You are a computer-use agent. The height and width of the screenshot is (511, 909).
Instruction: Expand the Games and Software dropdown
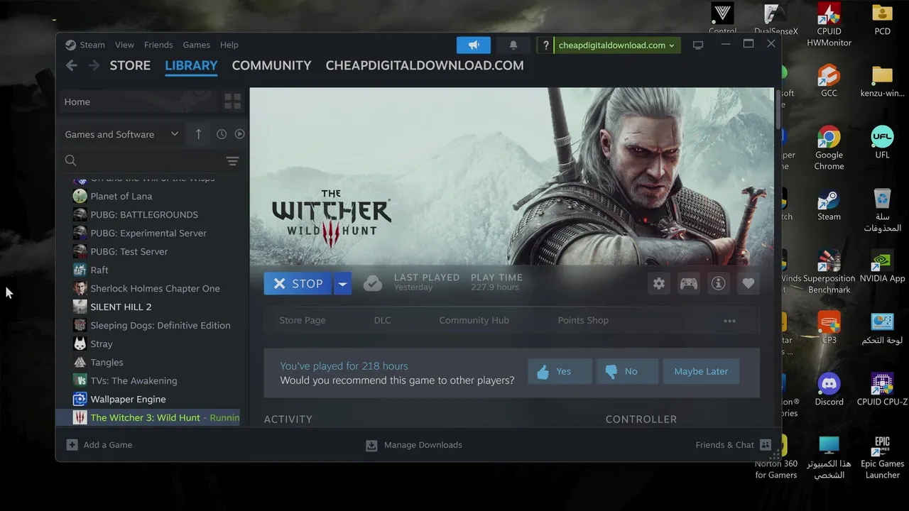point(122,134)
